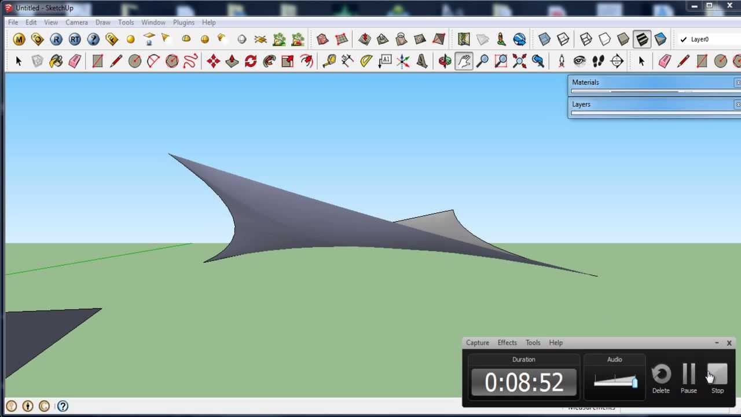741x417 pixels.
Task: Start V-Ray RT render icon
Action: (75, 39)
